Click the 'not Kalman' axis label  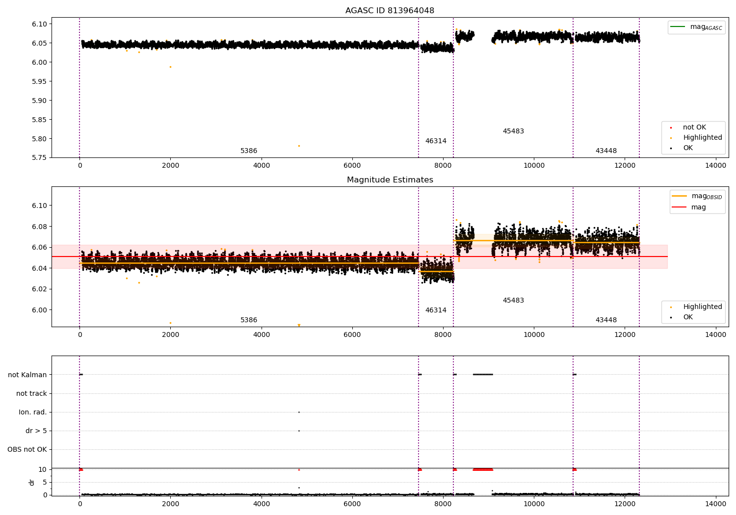click(x=27, y=375)
